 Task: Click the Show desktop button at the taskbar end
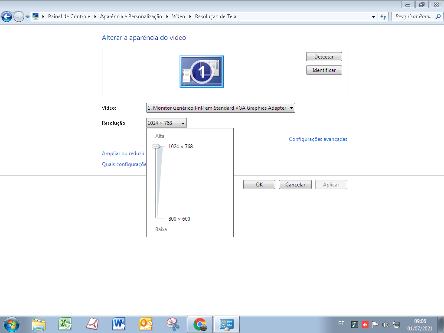[x=441, y=324]
